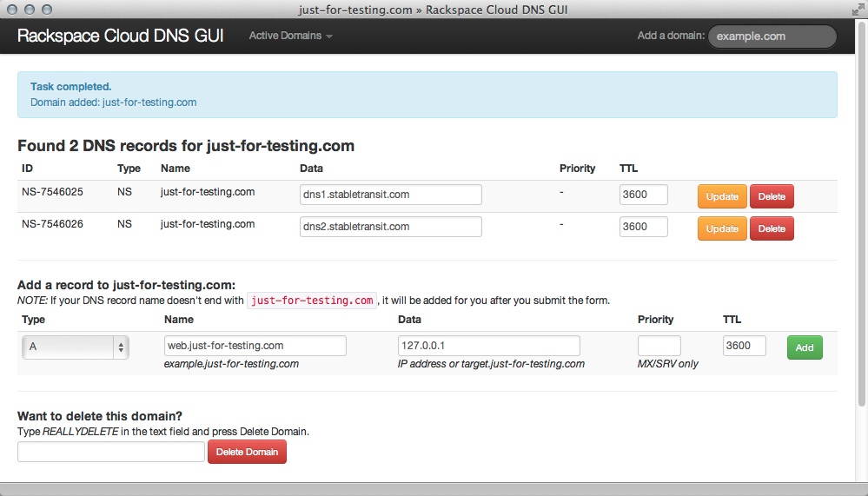Click the 'Found 2 DNS records' heading
Viewport: 868px width, 496px height.
pos(186,146)
